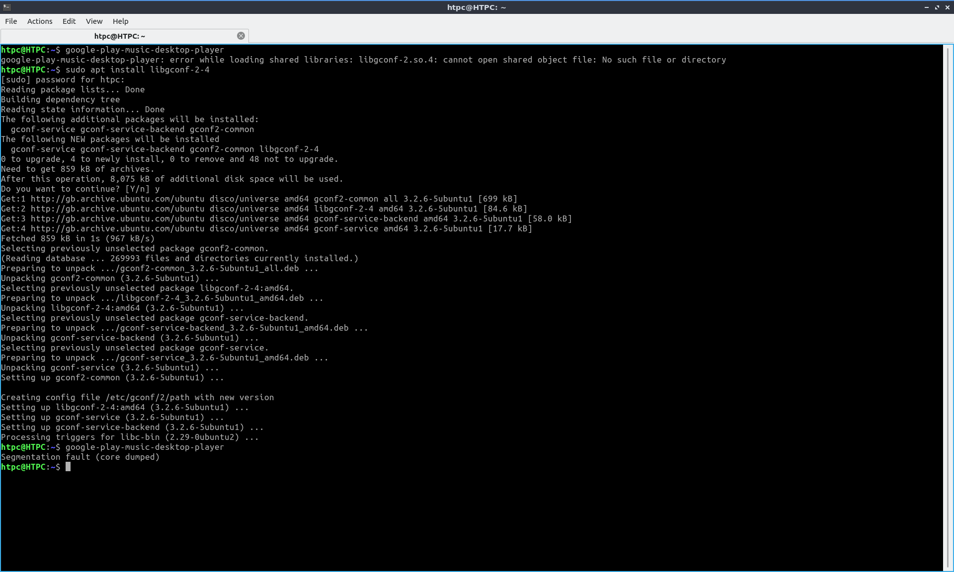
Task: Click 'Selecting previously unselected package gconf-service.'
Action: [135, 348]
